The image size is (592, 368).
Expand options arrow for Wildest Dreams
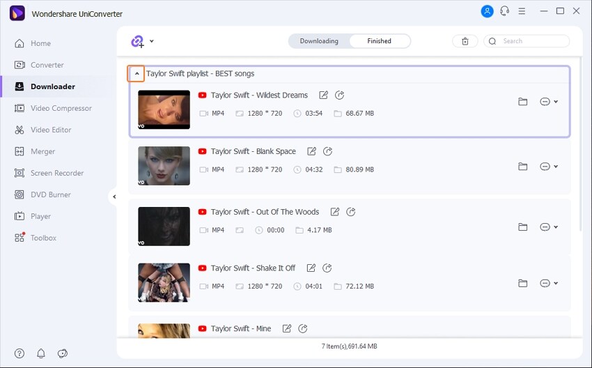click(x=556, y=102)
